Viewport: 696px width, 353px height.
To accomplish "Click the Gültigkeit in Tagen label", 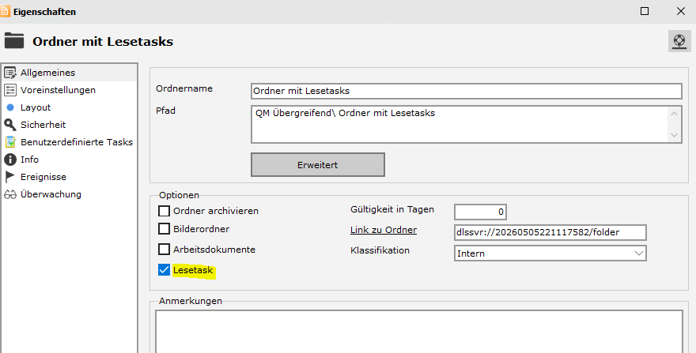I will click(392, 209).
